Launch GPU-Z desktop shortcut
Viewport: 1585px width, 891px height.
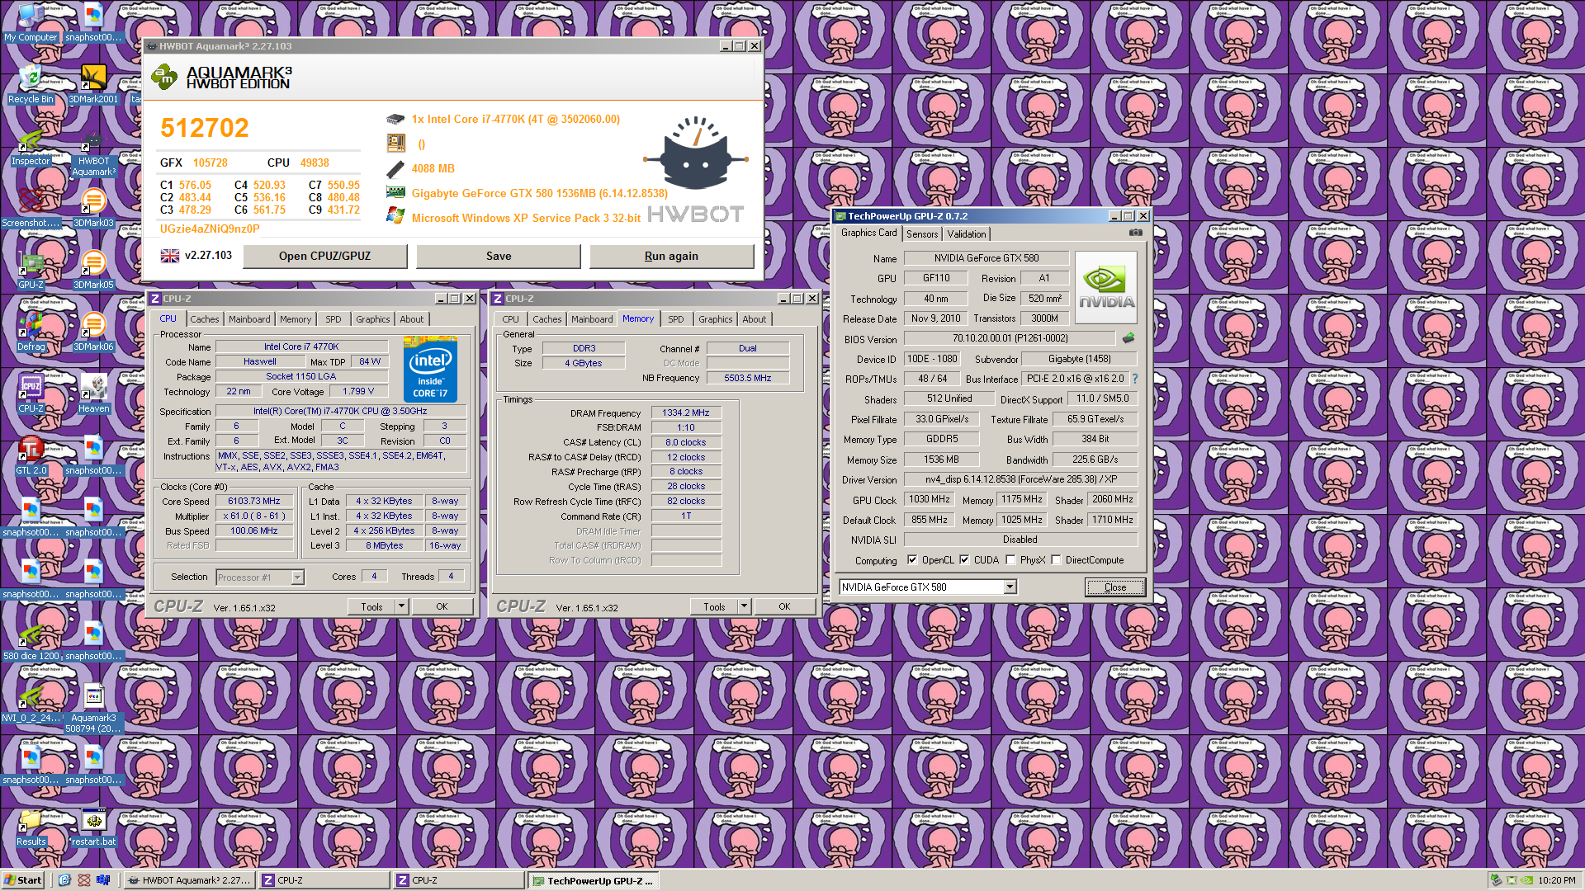[x=31, y=270]
